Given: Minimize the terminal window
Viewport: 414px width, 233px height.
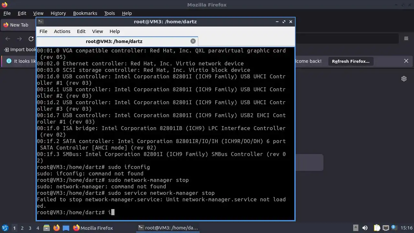Looking at the screenshot, I should pyautogui.click(x=277, y=22).
